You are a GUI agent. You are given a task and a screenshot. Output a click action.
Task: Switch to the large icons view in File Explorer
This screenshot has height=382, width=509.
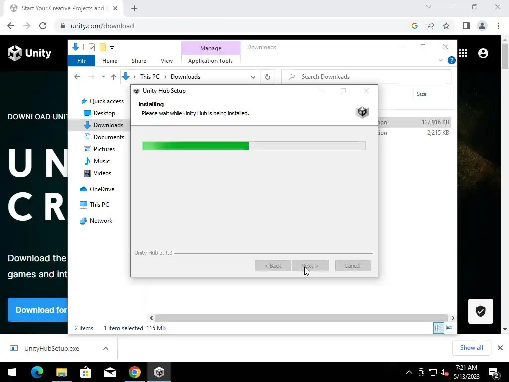[x=450, y=328]
